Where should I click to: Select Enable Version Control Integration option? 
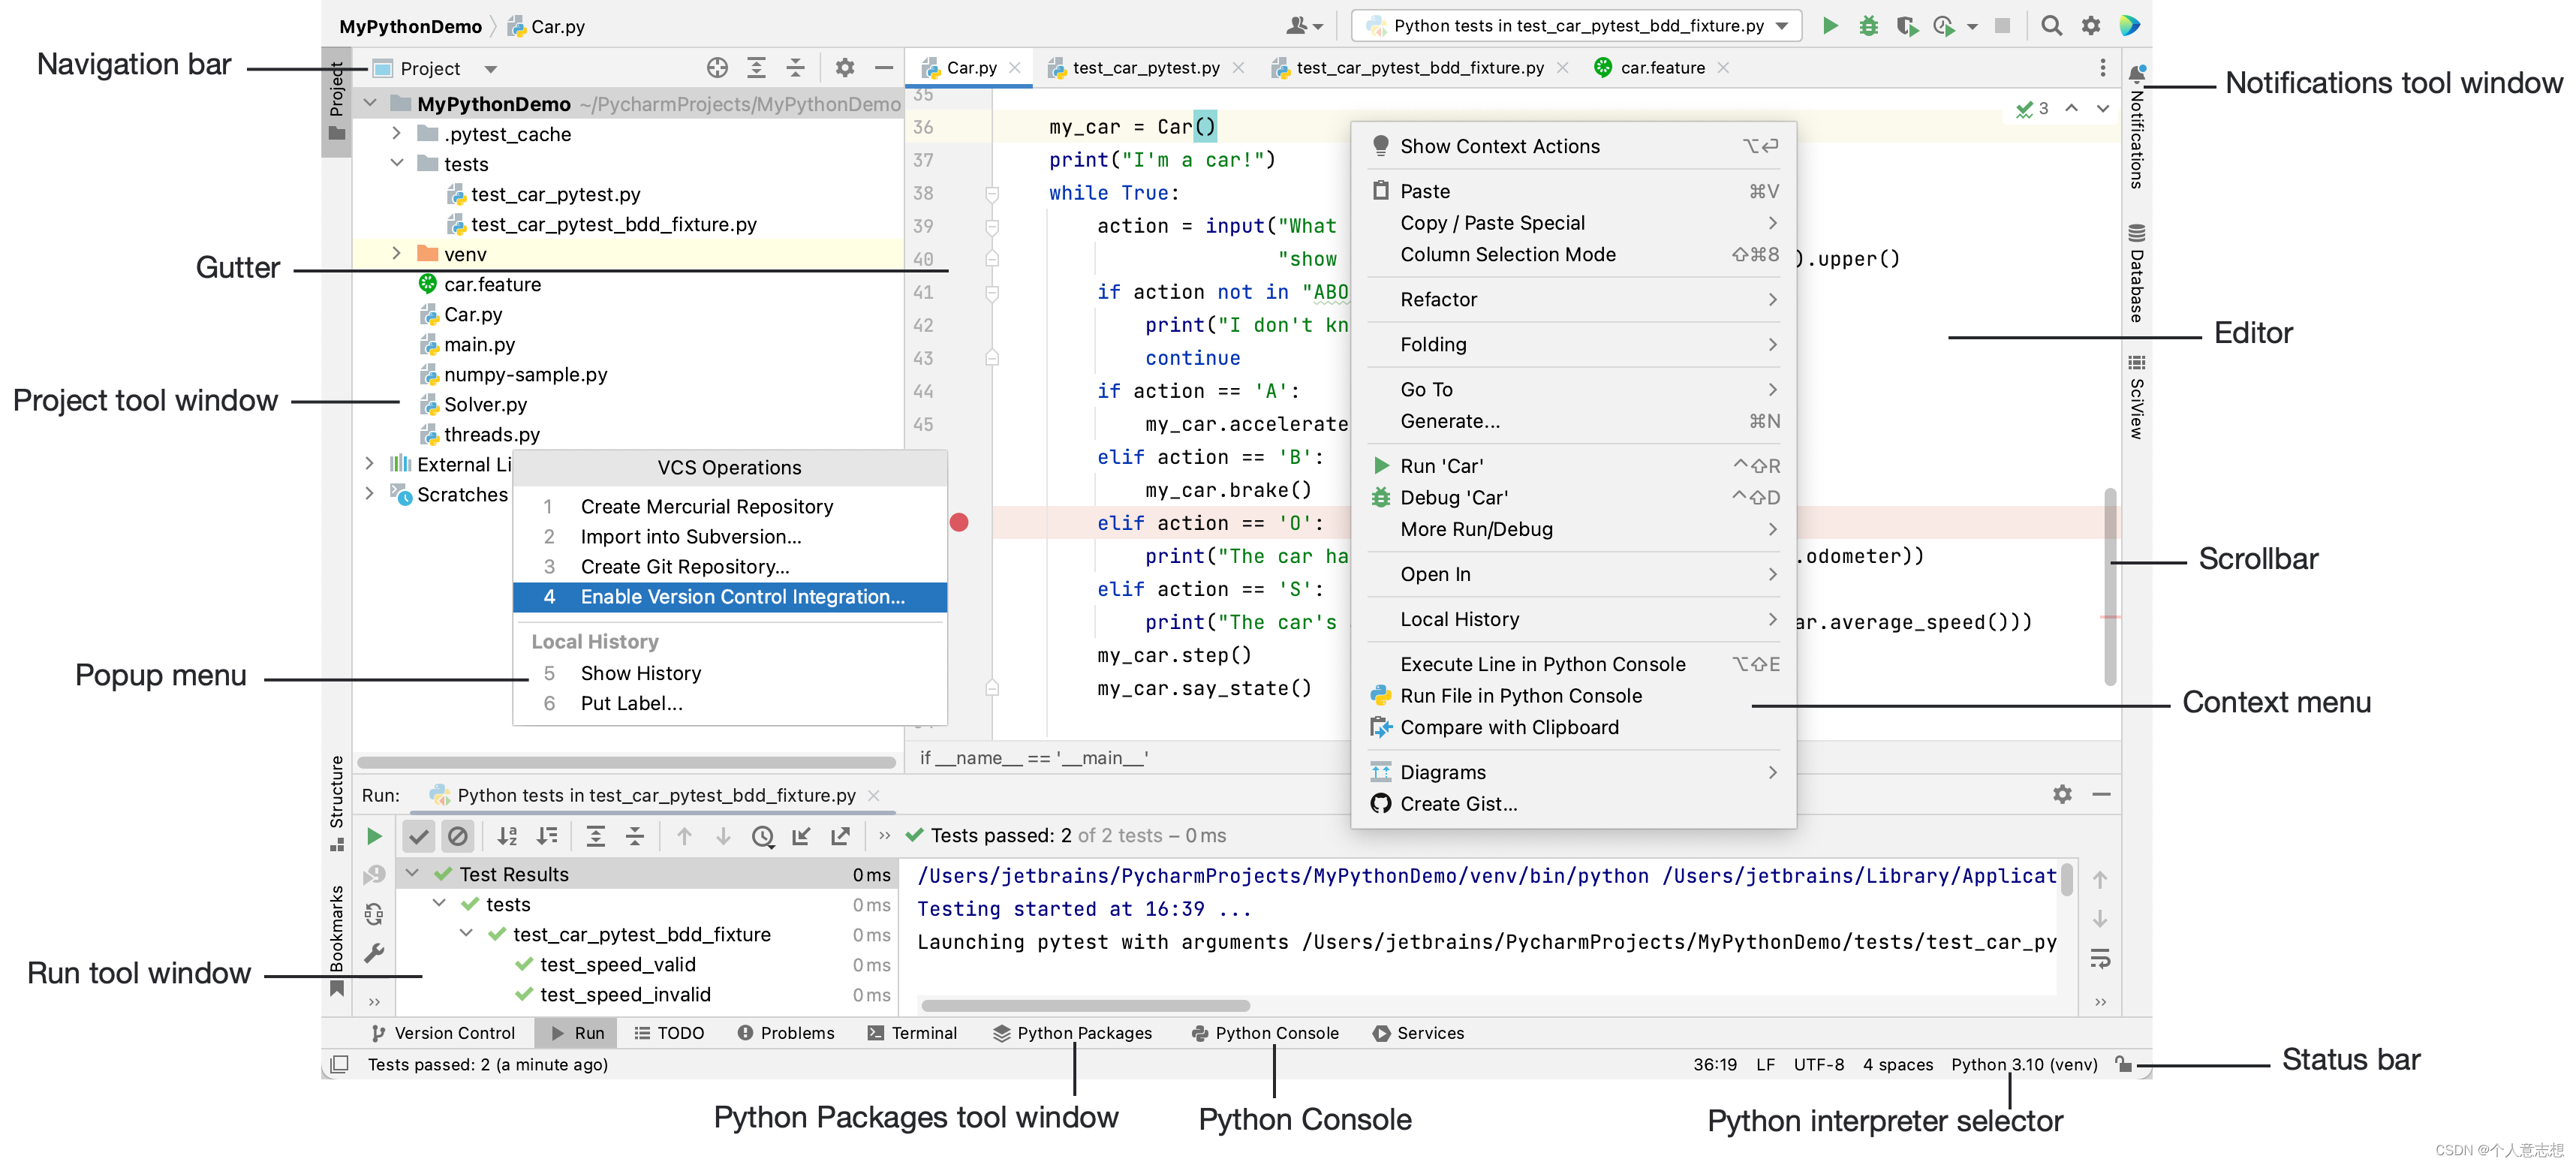pyautogui.click(x=741, y=597)
